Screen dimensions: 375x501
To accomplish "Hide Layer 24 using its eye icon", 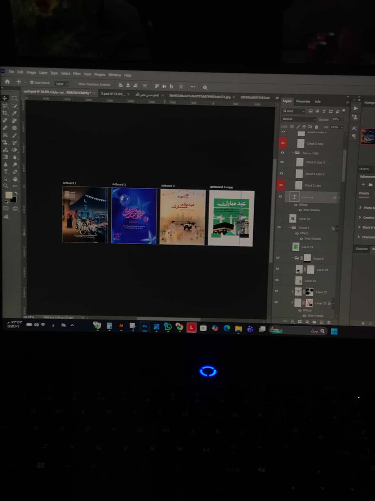I will point(278,270).
